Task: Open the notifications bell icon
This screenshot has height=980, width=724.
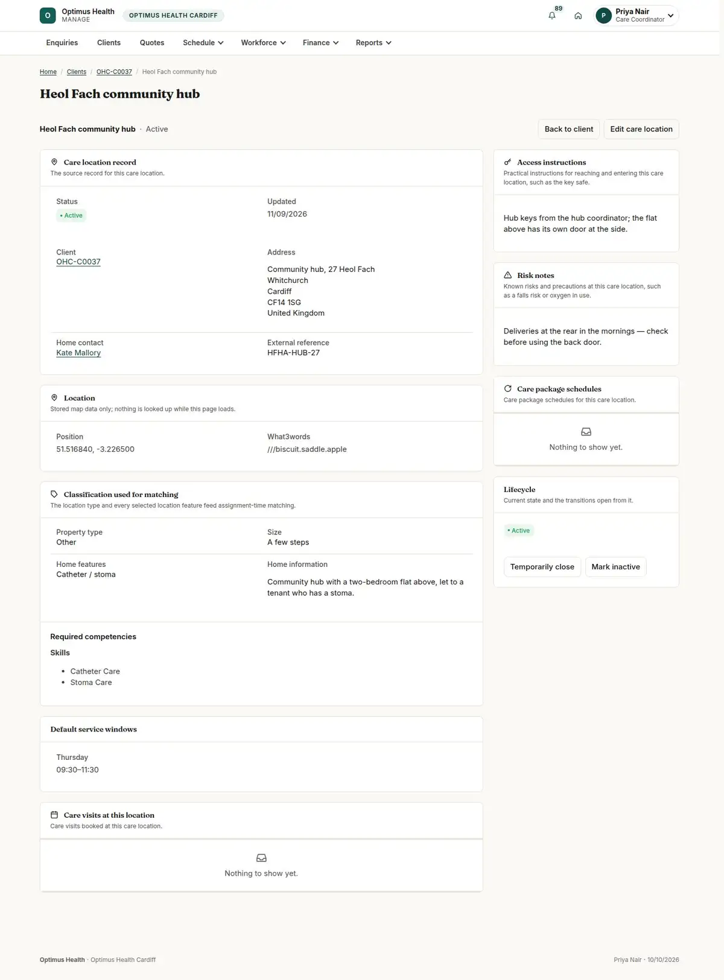Action: coord(551,16)
